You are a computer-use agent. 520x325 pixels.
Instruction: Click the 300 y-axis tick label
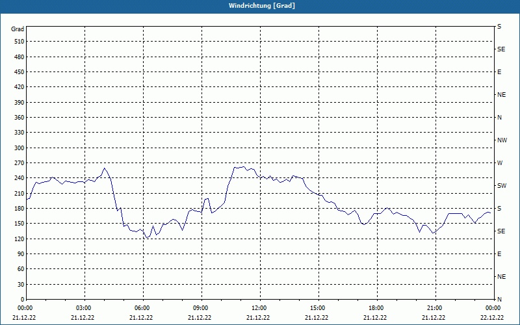[x=19, y=148]
